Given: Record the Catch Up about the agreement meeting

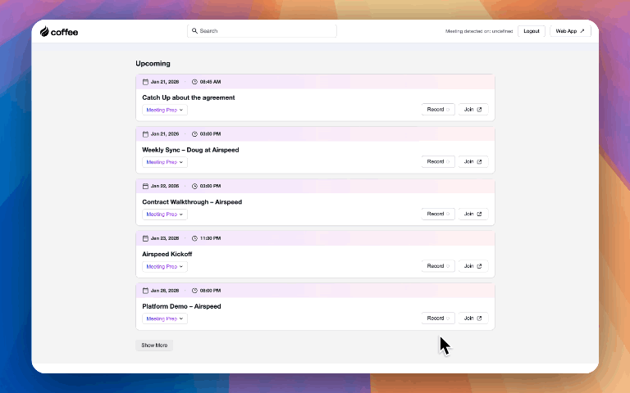Looking at the screenshot, I should tap(438, 110).
